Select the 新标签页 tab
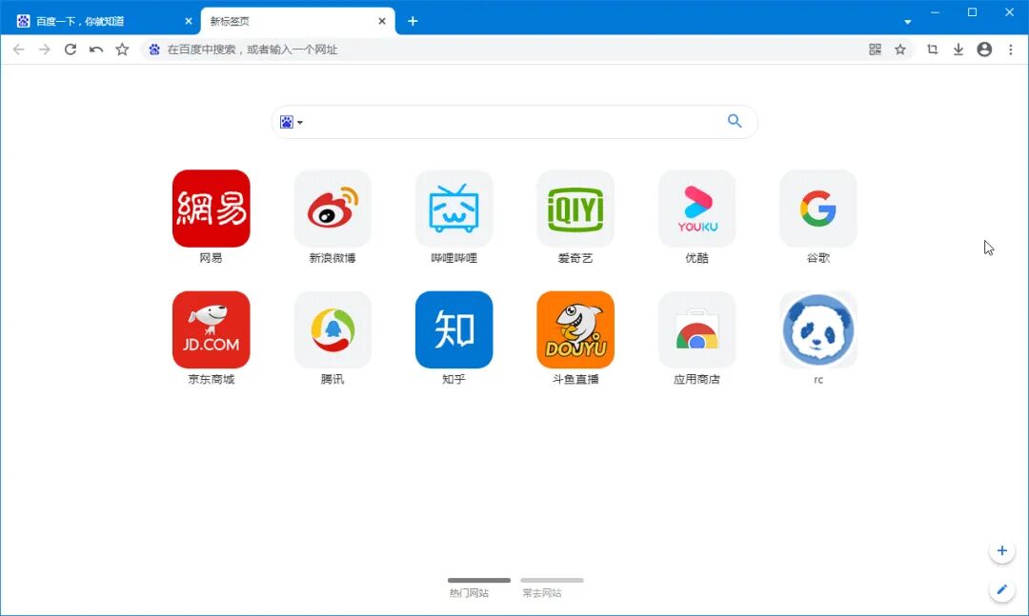 [x=297, y=21]
